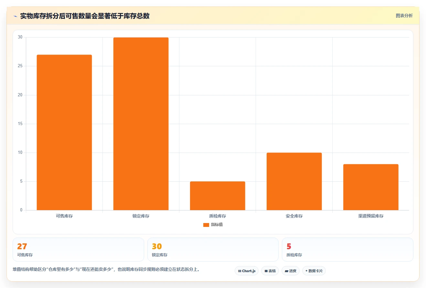Click the 质检库存 x-axis label
Screen dimensions: 426x288
click(218, 216)
